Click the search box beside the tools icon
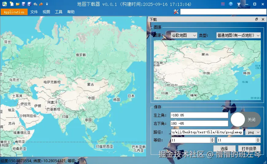Viewport: 267px width, 164px height. coord(223,12)
